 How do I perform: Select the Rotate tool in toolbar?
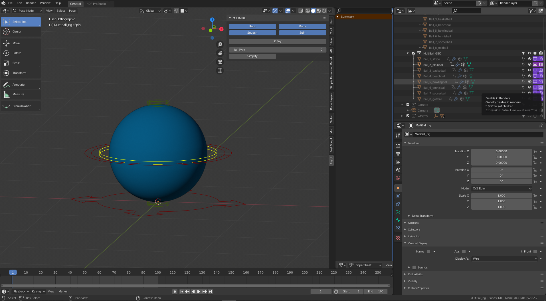click(17, 53)
